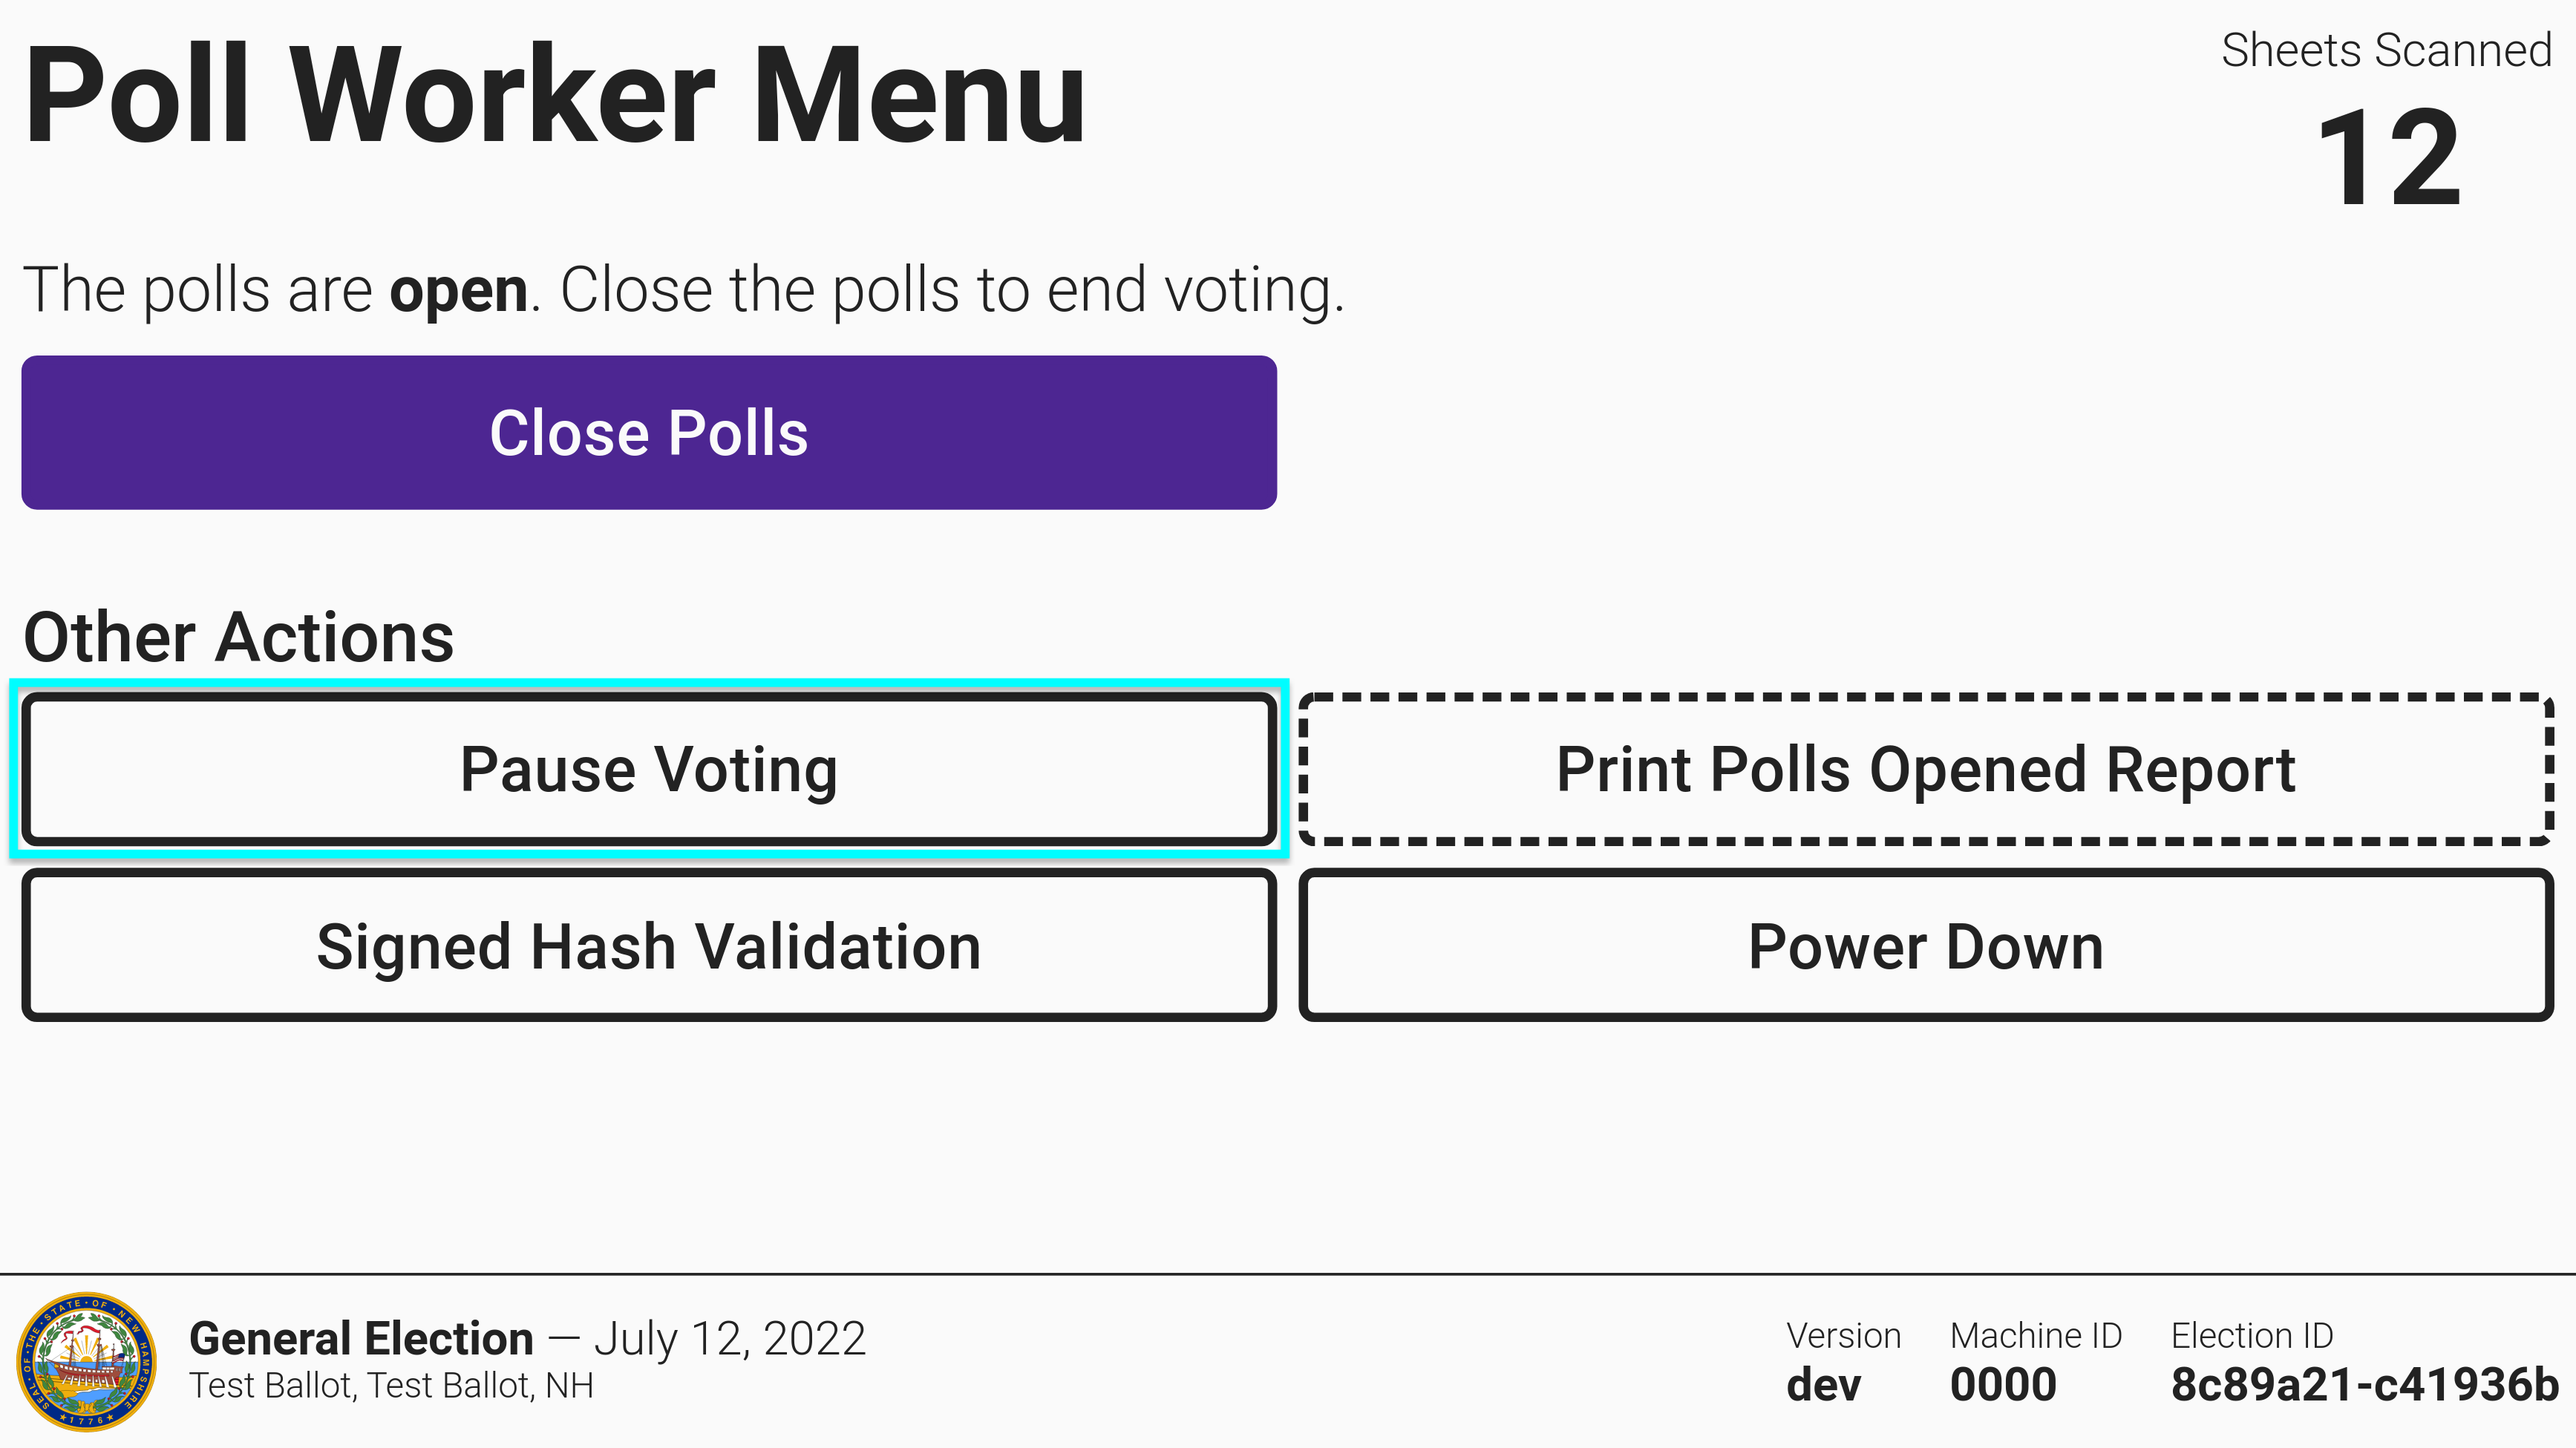Click the polls are open status message
This screenshot has height=1448, width=2576.
pyautogui.click(x=683, y=290)
